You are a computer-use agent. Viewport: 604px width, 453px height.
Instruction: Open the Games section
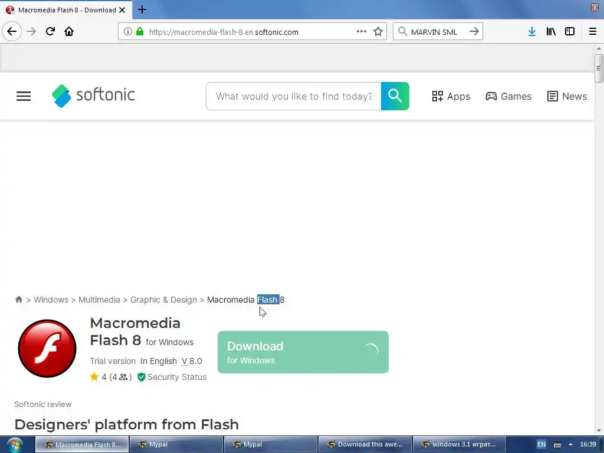coord(508,96)
